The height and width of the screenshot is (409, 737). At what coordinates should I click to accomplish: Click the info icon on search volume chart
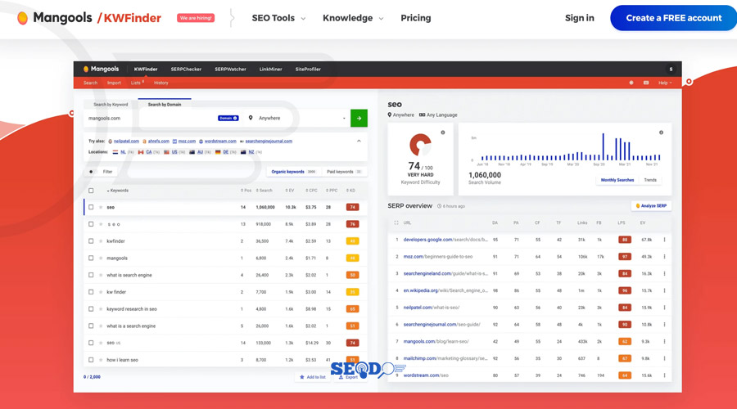[661, 133]
